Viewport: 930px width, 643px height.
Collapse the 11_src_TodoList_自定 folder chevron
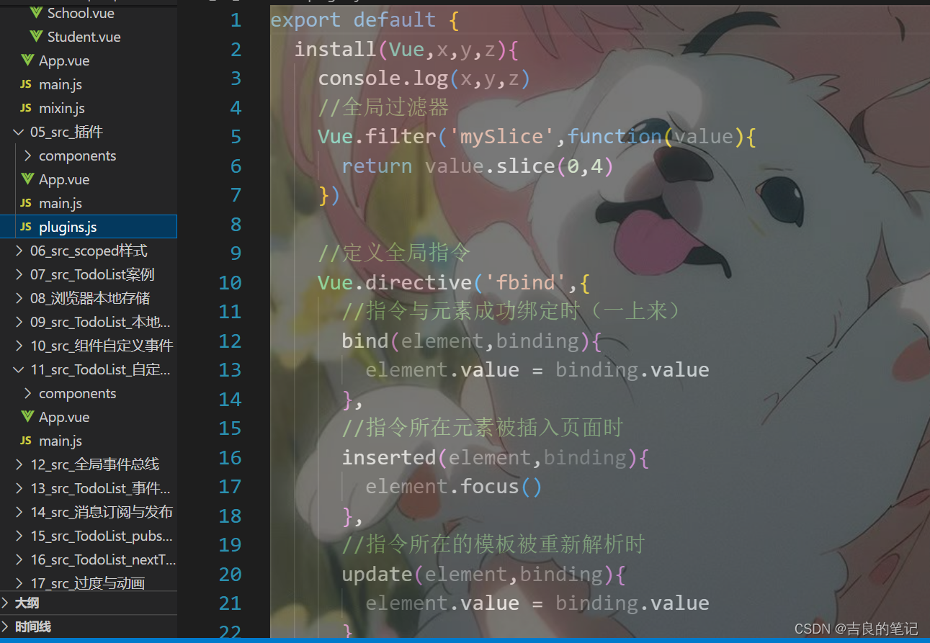[x=19, y=369]
